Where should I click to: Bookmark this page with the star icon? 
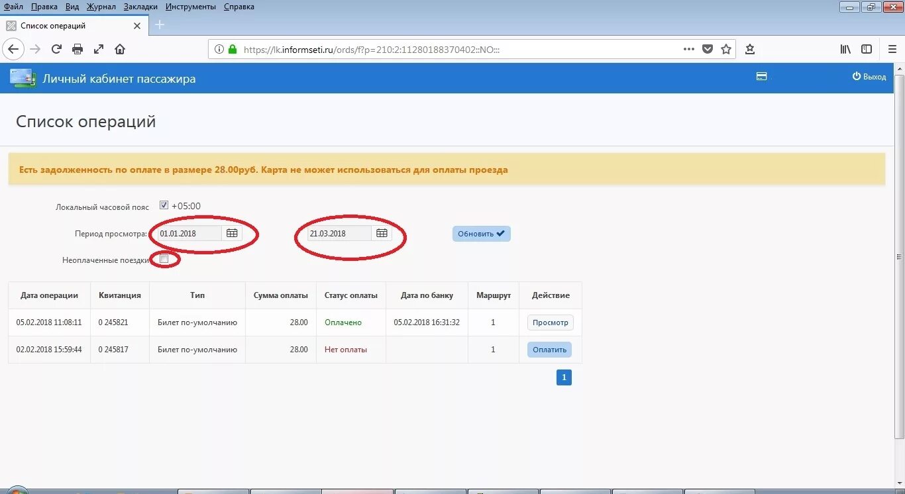click(726, 49)
